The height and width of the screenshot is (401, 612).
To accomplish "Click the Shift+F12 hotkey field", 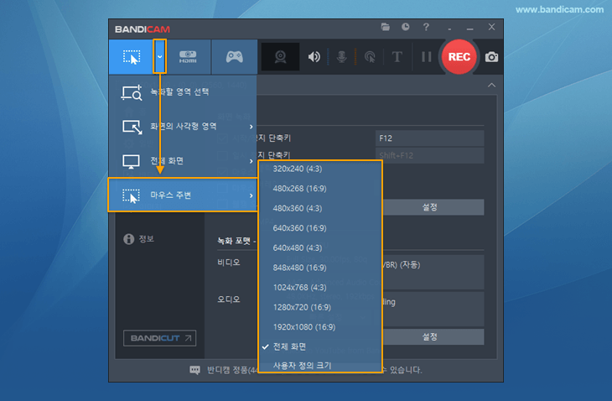I will click(429, 155).
